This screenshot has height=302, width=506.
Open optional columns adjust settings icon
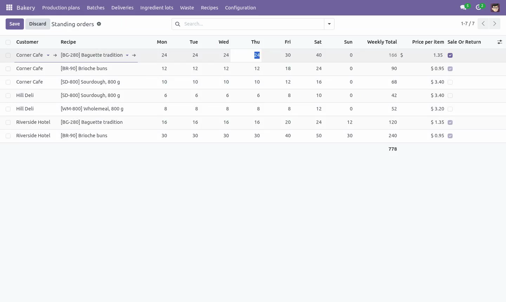(x=499, y=42)
